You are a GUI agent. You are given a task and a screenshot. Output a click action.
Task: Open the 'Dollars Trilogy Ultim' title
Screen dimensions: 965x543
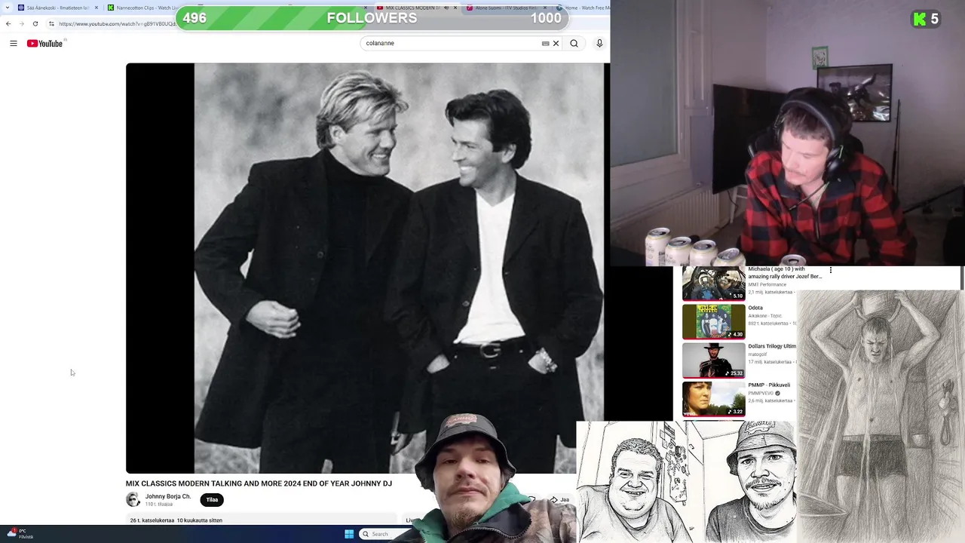click(772, 346)
